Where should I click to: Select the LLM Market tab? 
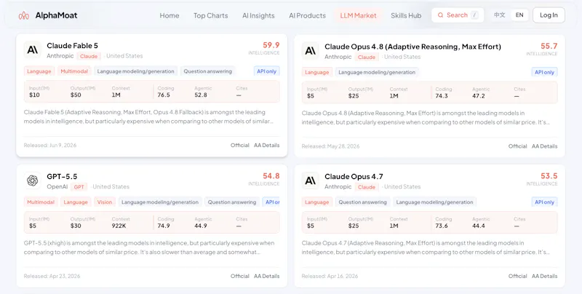tap(358, 15)
